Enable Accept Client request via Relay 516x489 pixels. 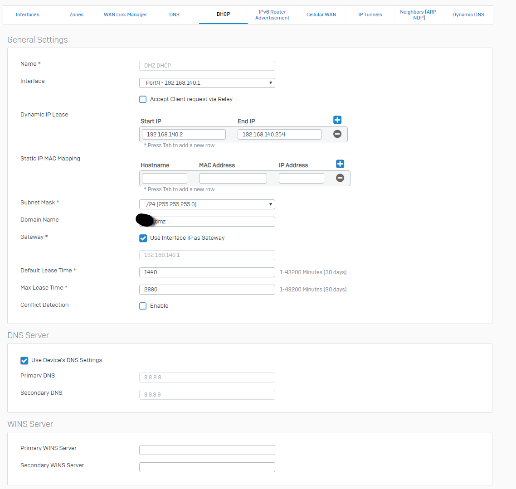pos(143,99)
